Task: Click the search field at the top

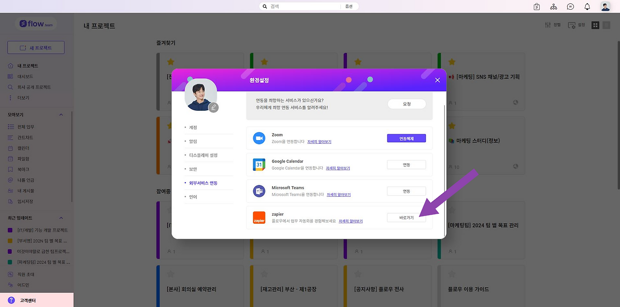Action: tap(299, 6)
